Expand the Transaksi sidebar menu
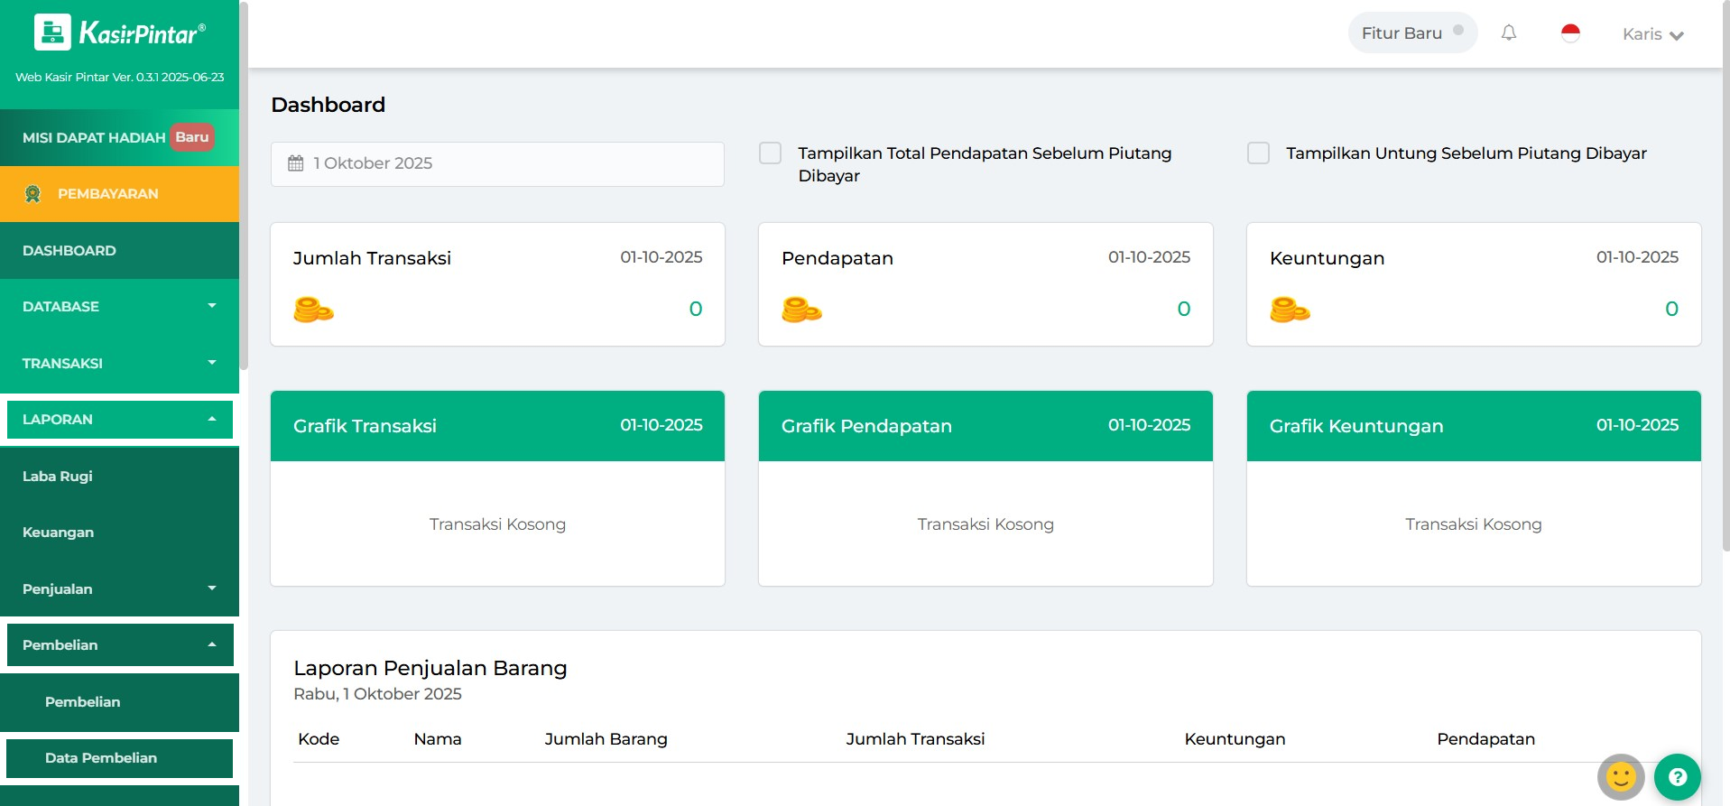This screenshot has width=1730, height=806. (119, 363)
